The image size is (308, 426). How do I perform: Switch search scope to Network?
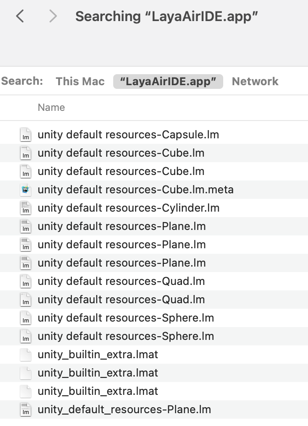click(255, 82)
